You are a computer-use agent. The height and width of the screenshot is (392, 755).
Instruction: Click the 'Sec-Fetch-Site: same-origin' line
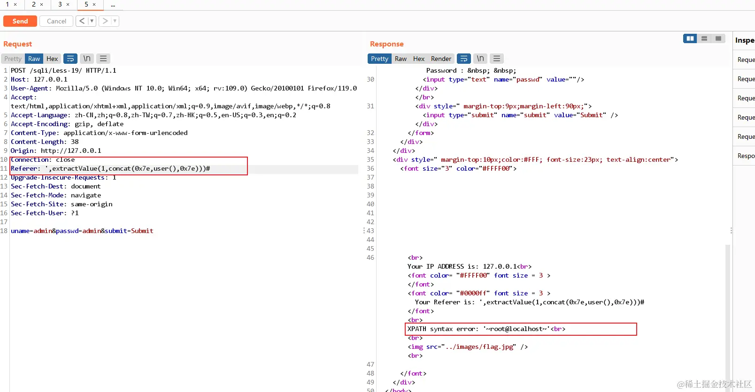62,204
